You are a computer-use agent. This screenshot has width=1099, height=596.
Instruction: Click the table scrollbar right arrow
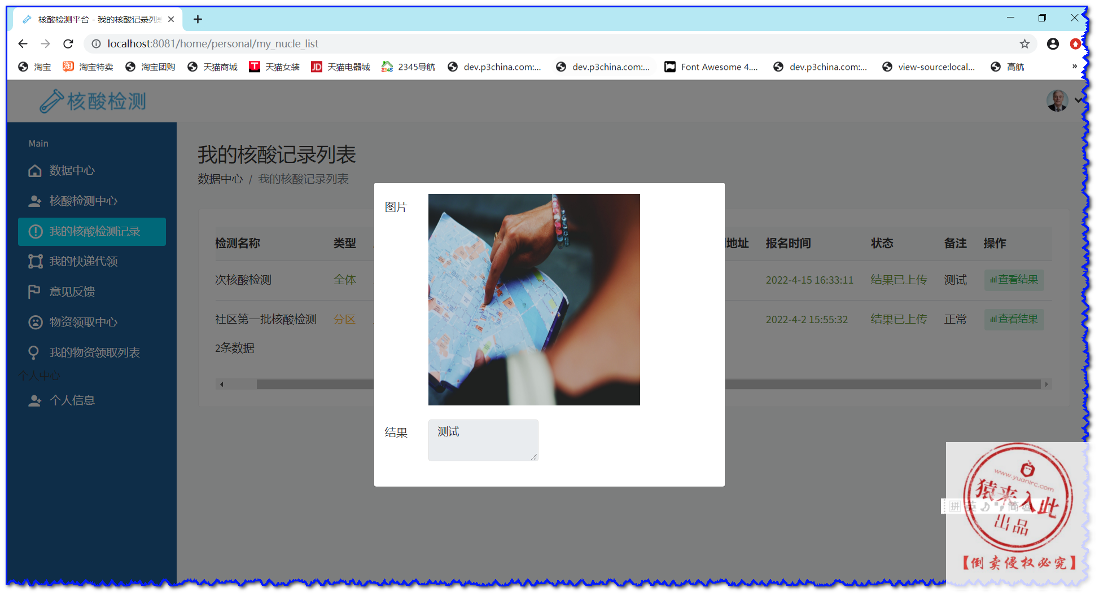(1047, 384)
